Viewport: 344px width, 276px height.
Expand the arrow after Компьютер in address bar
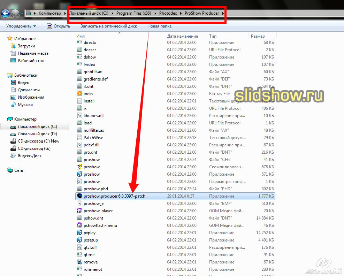pyautogui.click(x=65, y=13)
